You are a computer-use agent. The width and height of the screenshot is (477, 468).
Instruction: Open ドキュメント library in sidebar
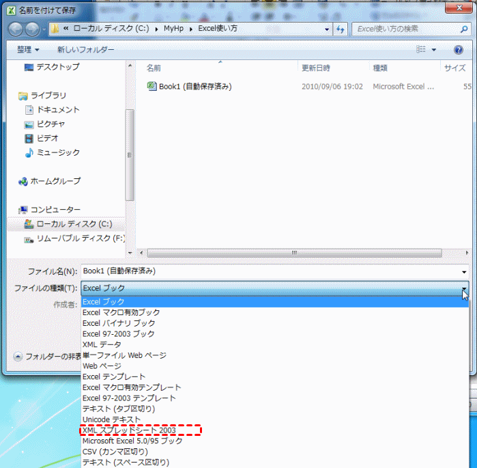pyautogui.click(x=57, y=109)
